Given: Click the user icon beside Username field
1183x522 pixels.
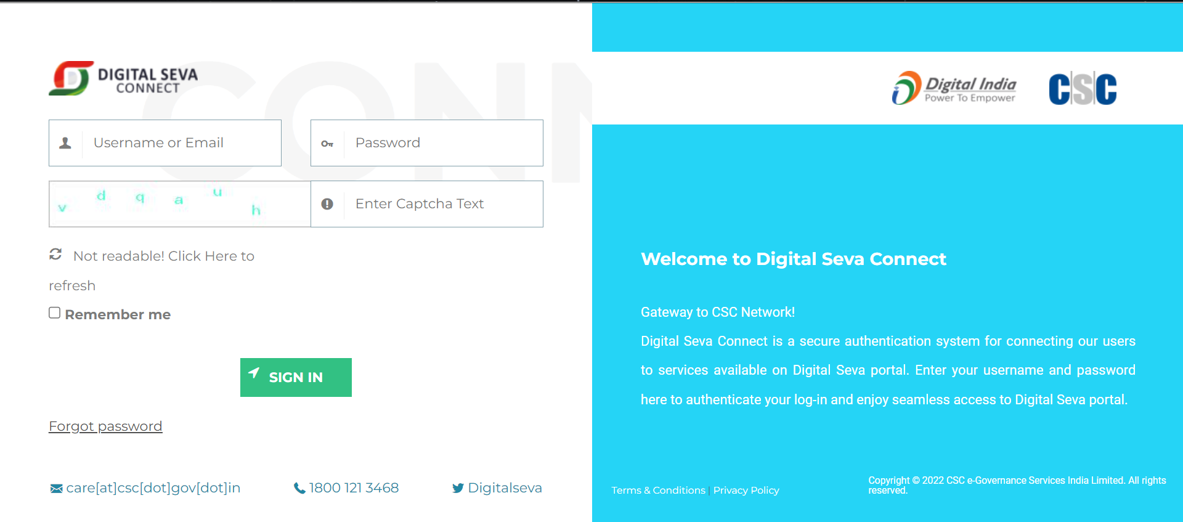Looking at the screenshot, I should (x=65, y=143).
